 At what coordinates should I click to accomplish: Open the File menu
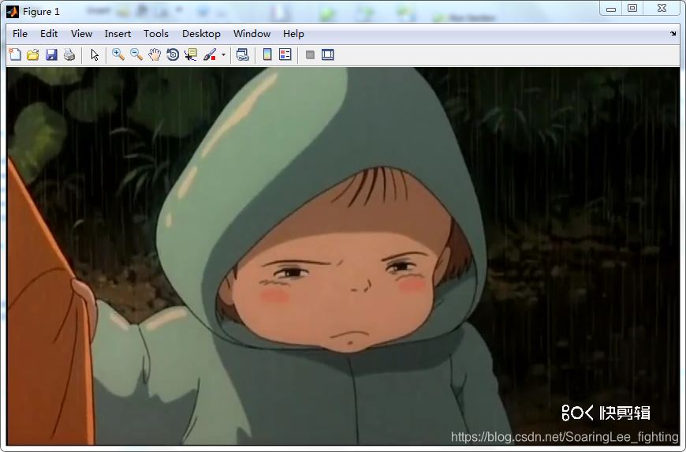[x=20, y=34]
